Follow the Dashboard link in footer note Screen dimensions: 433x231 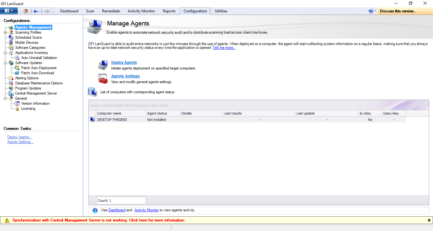point(117,210)
